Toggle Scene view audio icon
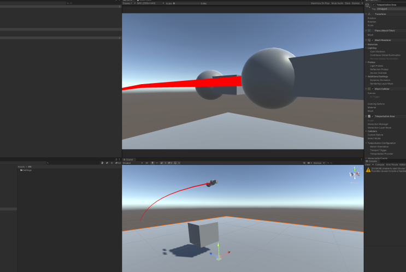The image size is (406, 272). pyautogui.click(x=157, y=163)
